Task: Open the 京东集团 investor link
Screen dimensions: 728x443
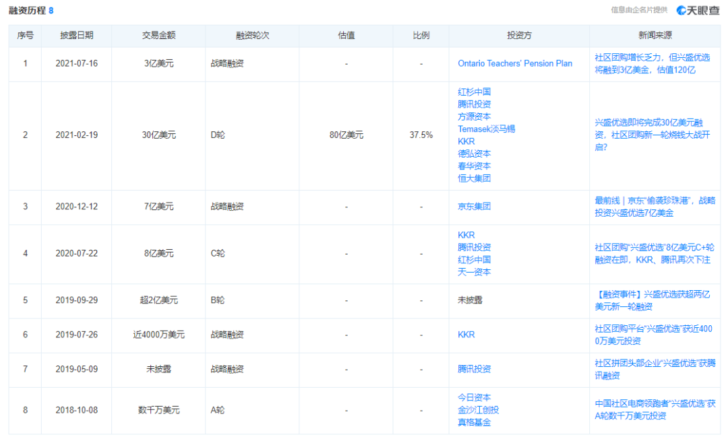Action: coord(474,207)
